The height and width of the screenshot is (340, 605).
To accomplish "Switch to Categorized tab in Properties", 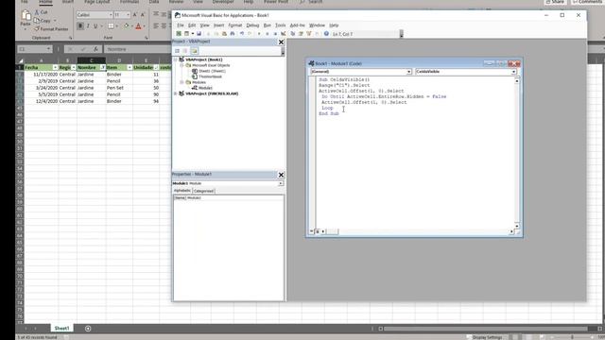I will pyautogui.click(x=203, y=191).
